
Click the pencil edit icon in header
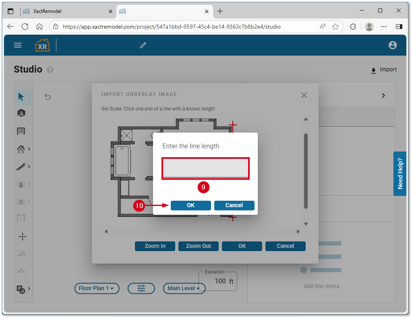(x=143, y=45)
